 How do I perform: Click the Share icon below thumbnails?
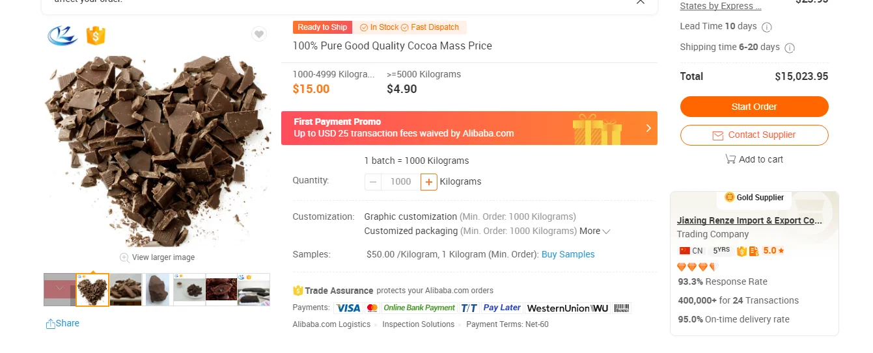[51, 324]
